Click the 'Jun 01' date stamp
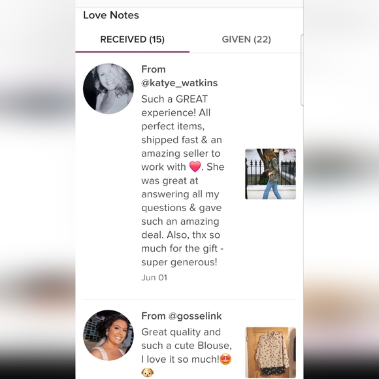379x379 pixels. coord(154,278)
